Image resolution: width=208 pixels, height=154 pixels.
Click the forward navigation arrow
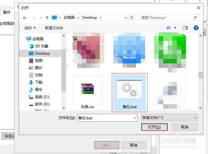(34, 18)
